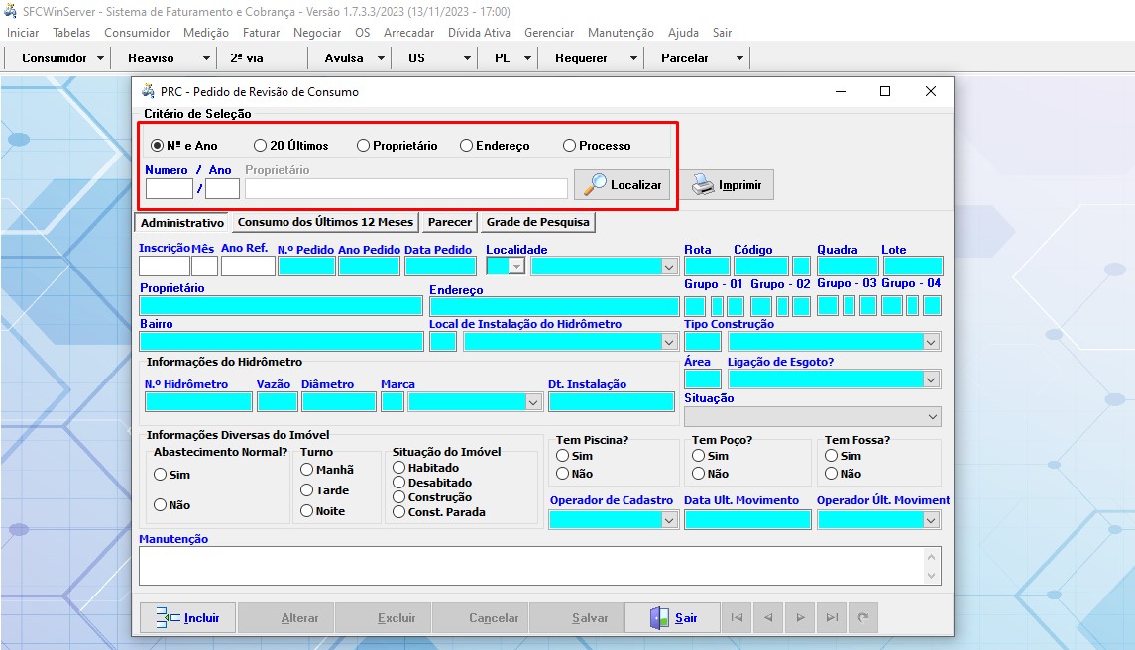Select the Proprietário search criterion
The height and width of the screenshot is (650, 1135).
(x=364, y=146)
